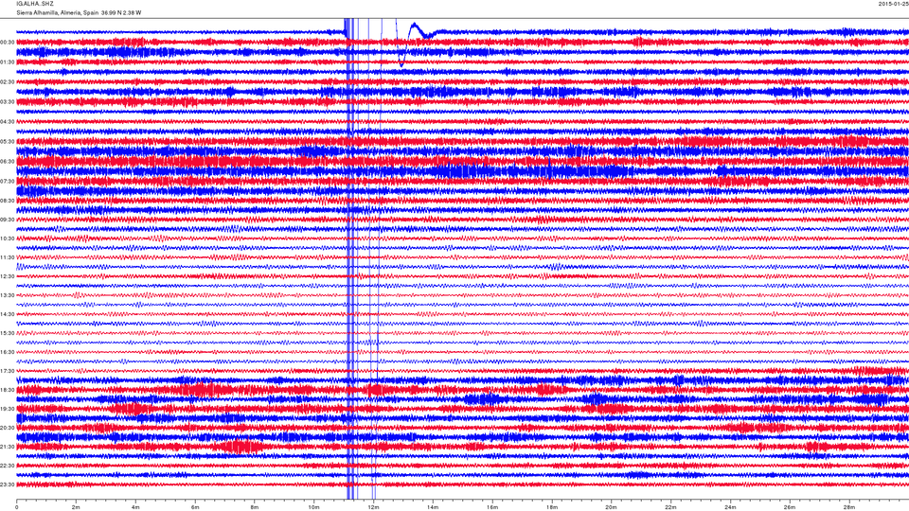Select the 09:30 row label
The width and height of the screenshot is (909, 511).
tap(8, 220)
